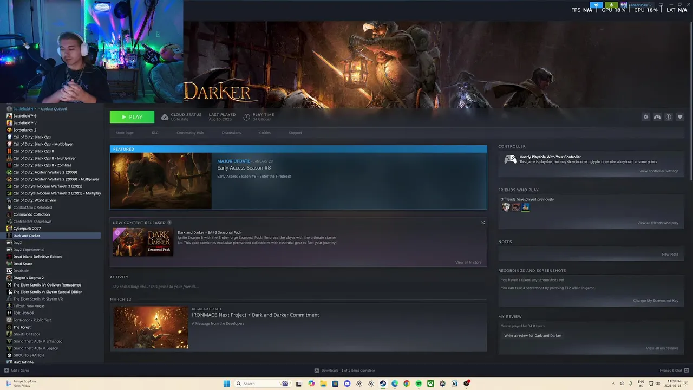Open Chrome icon in taskbar

coord(407,383)
